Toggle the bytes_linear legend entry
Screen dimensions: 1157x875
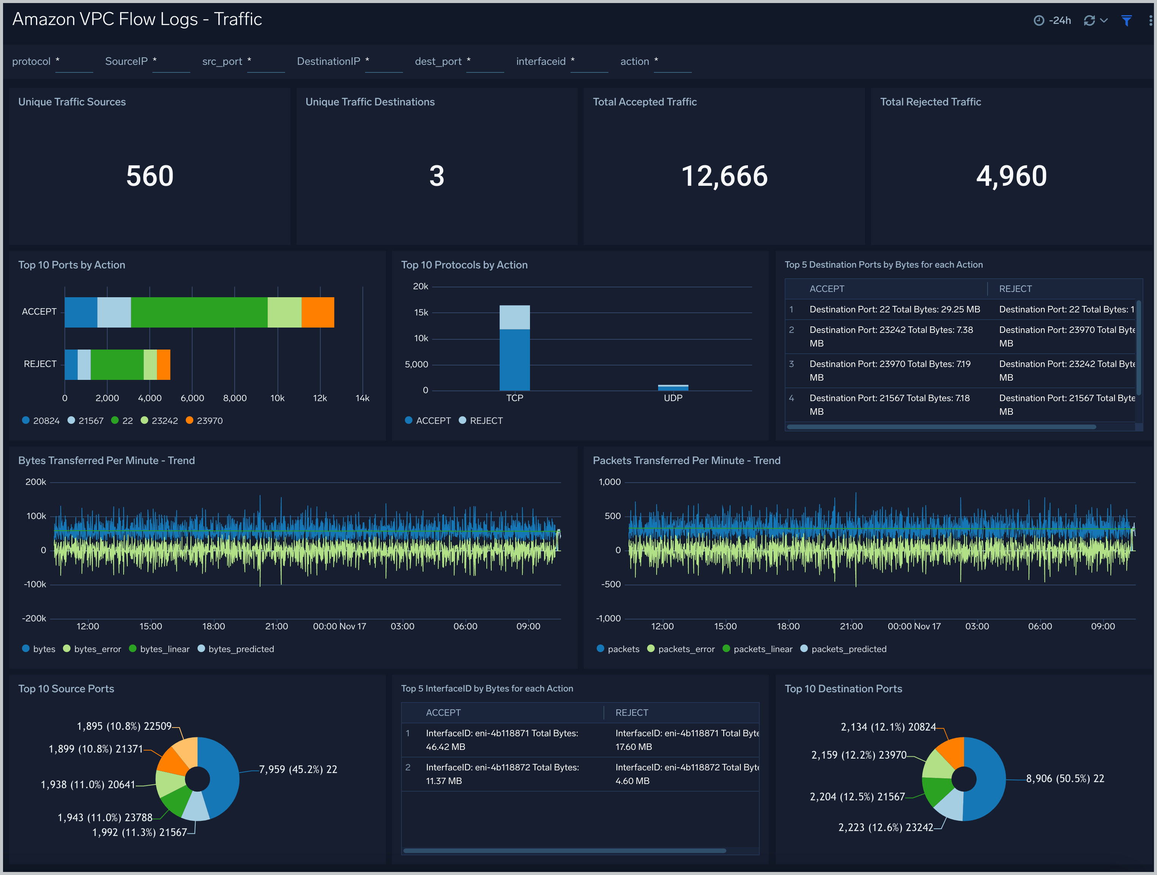[x=159, y=649]
